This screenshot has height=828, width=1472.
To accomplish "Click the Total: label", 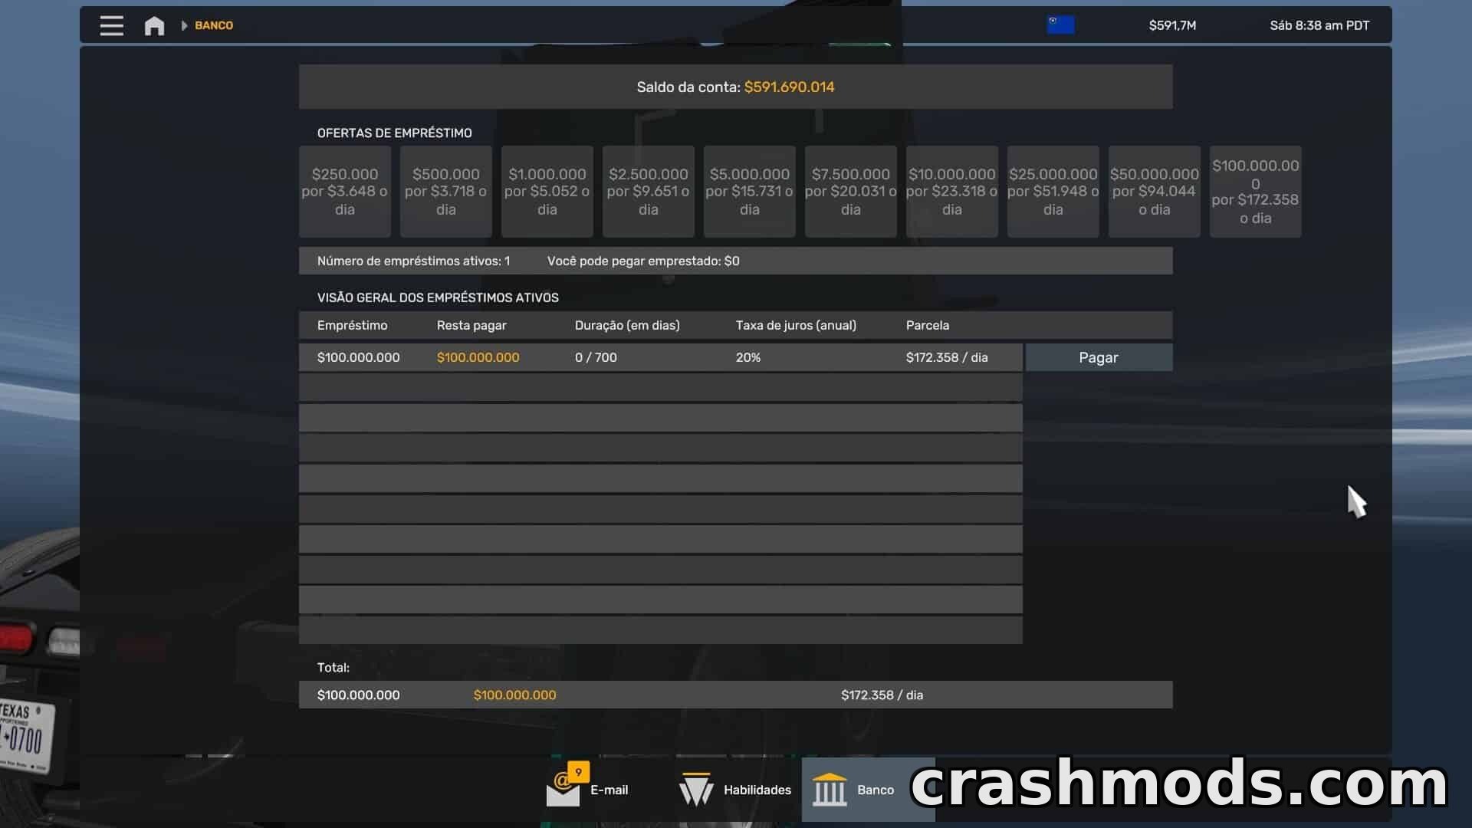I will click(333, 667).
